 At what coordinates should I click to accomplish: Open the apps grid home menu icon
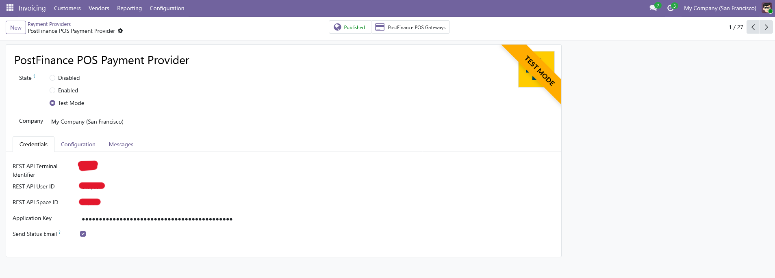pyautogui.click(x=10, y=8)
